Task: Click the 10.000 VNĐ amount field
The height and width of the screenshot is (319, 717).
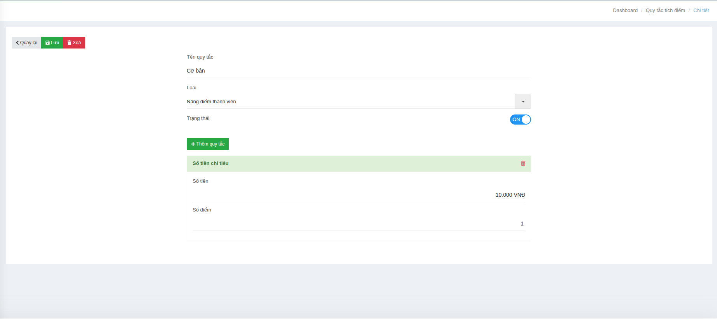Action: (358, 195)
